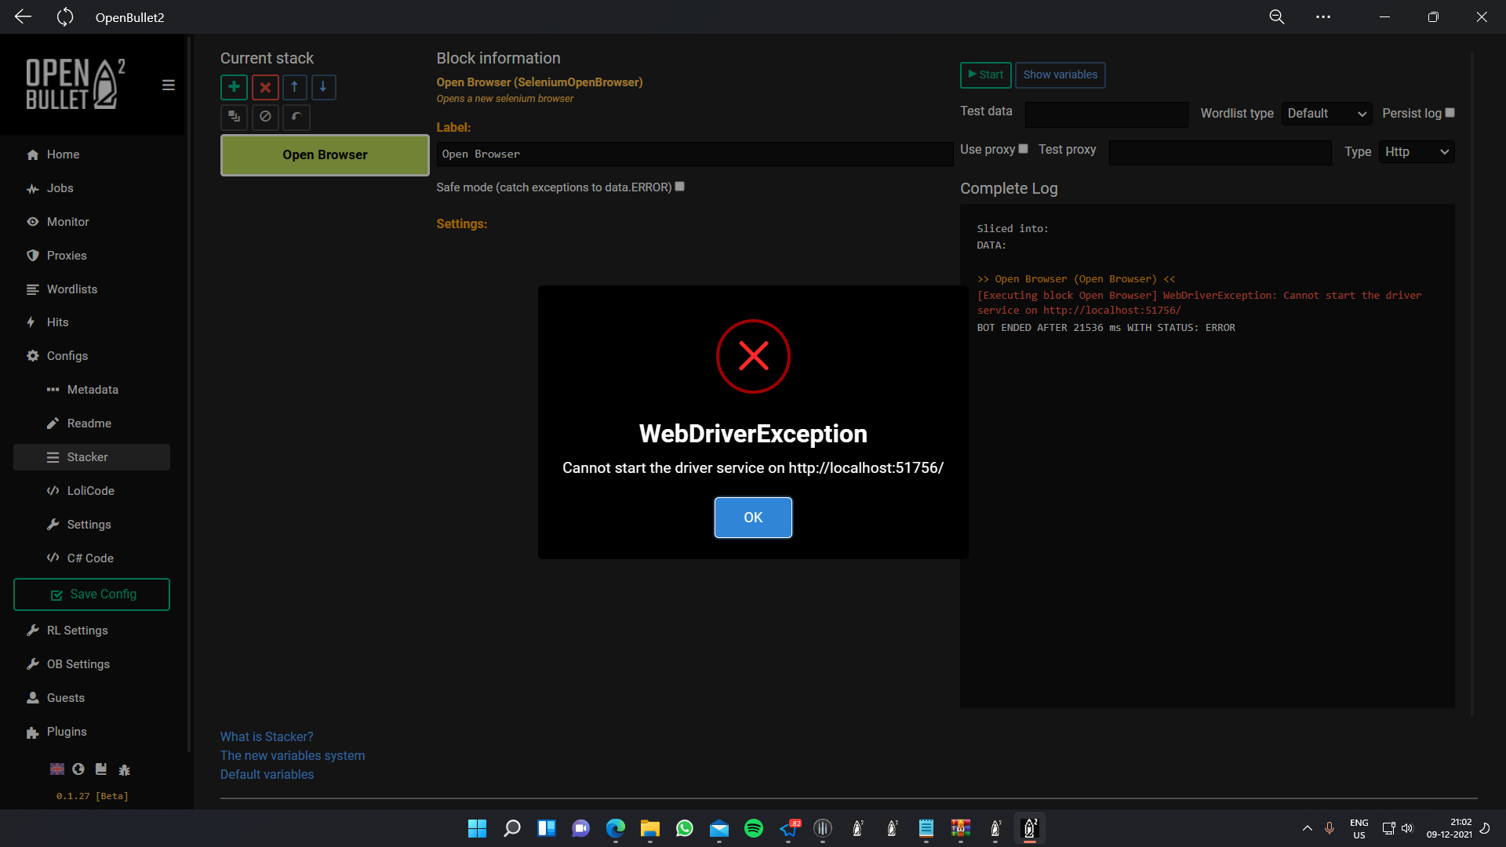Undo the last stacker change
Image resolution: width=1506 pixels, height=847 pixels.
coord(295,117)
